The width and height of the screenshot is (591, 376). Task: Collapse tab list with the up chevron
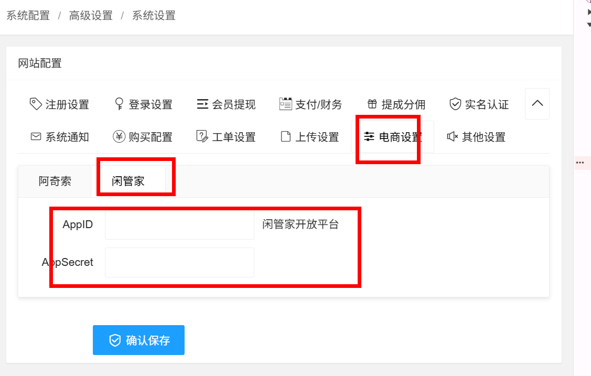[537, 104]
